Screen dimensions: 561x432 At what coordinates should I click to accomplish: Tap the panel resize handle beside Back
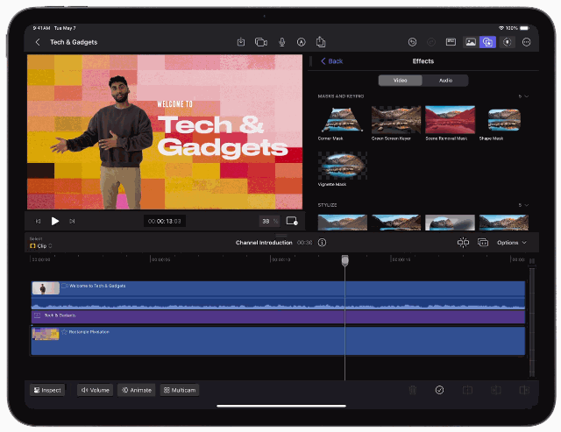pos(311,61)
